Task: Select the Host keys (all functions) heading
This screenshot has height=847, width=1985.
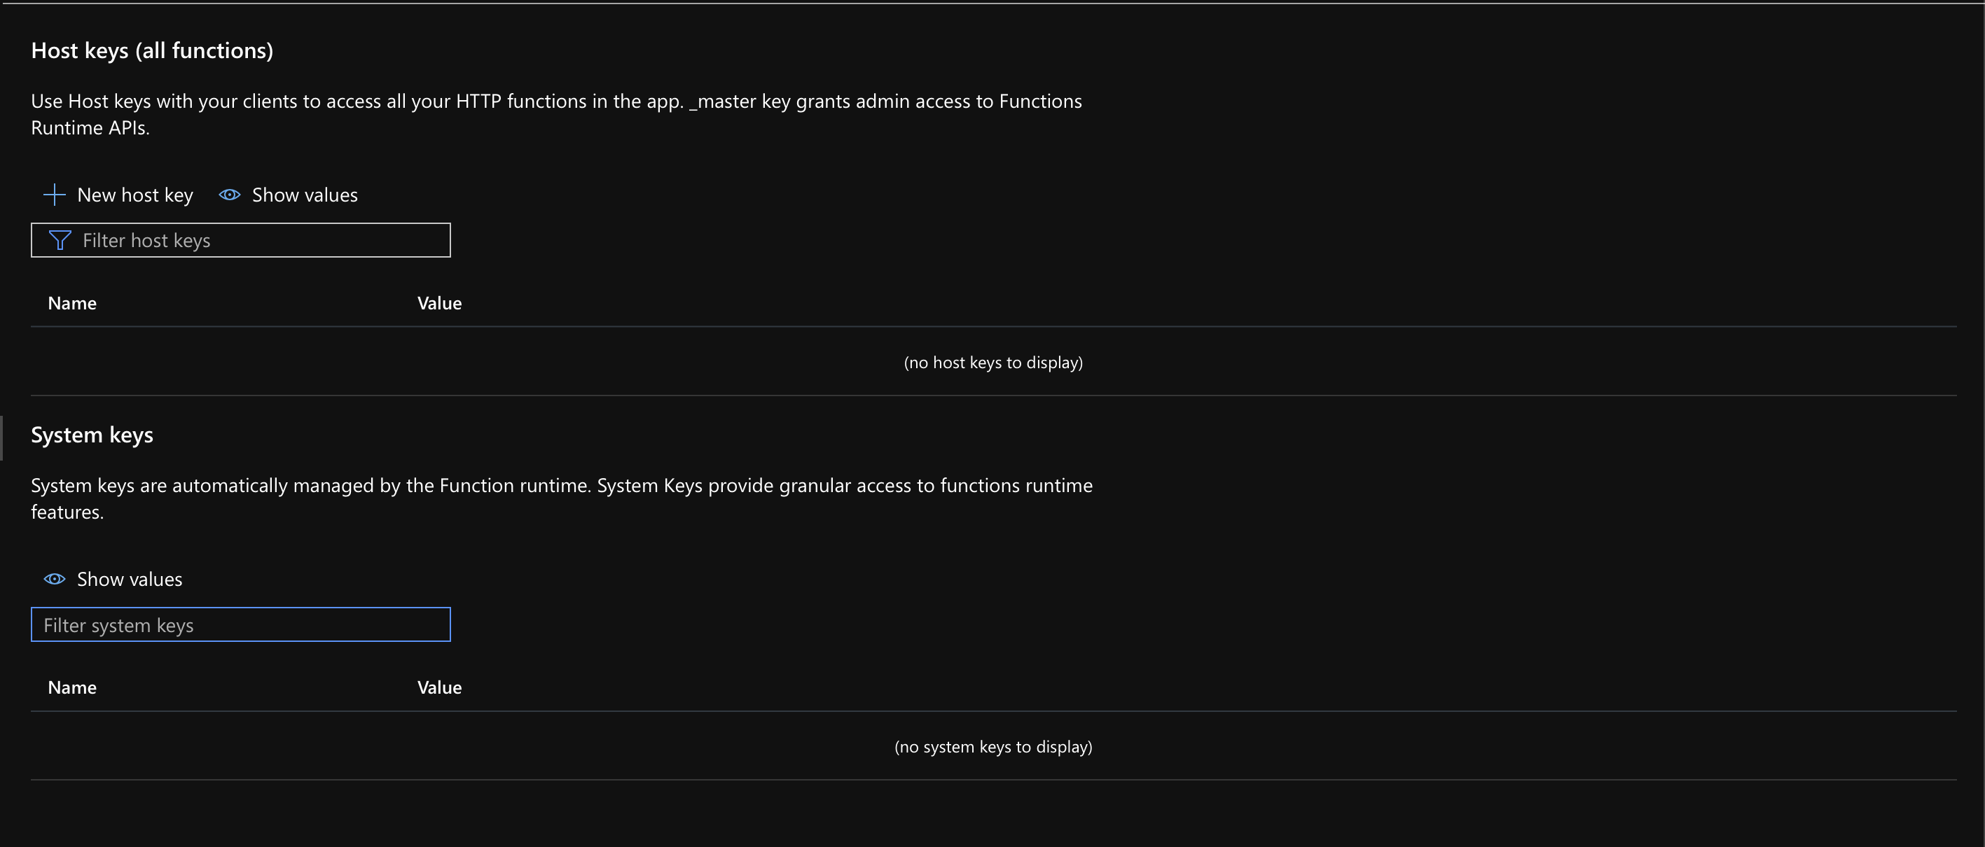Action: pos(152,50)
